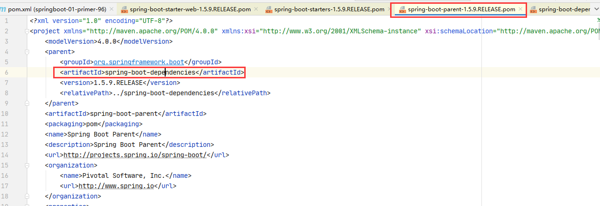Screen dimensions: 600x206
Task: Open http://www.spring.io url link
Action: 116,186
